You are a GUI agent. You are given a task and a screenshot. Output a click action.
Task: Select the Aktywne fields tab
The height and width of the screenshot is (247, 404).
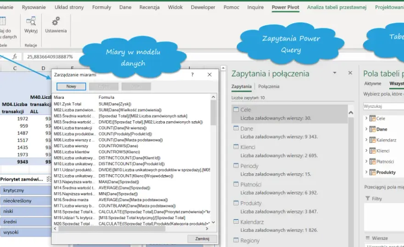click(x=373, y=84)
